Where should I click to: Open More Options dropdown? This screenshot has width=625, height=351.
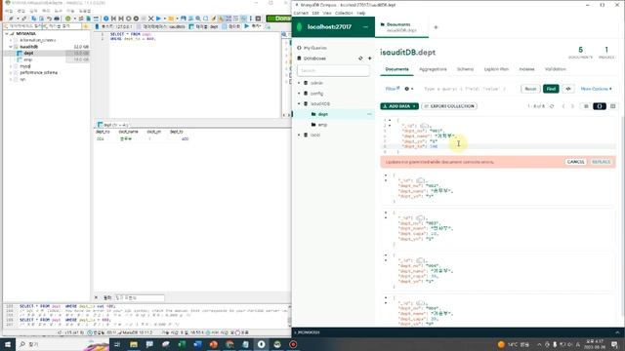[596, 89]
